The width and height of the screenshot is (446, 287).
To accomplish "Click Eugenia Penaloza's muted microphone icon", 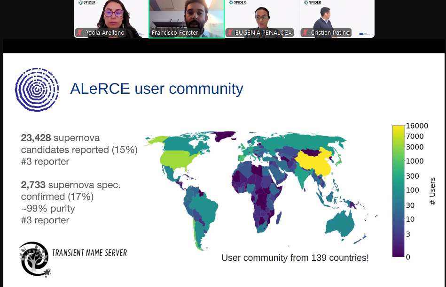I will click(230, 33).
